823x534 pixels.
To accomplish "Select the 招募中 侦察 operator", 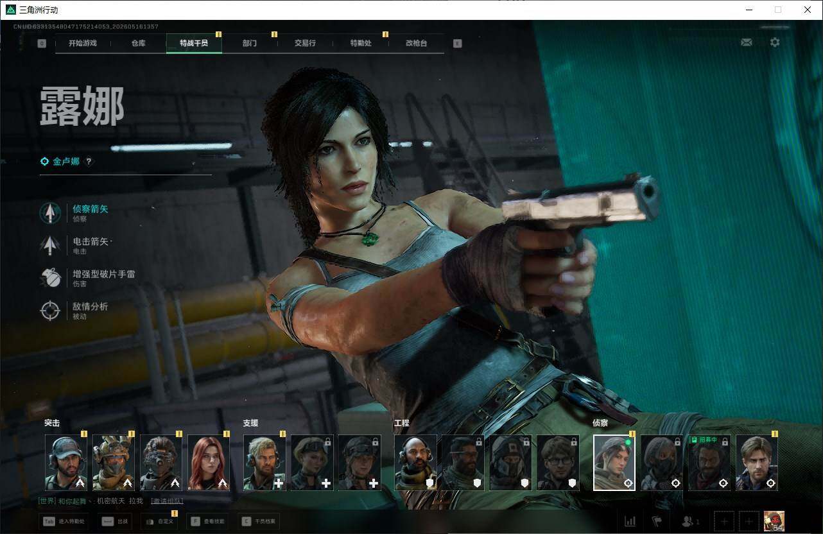I will pos(709,463).
